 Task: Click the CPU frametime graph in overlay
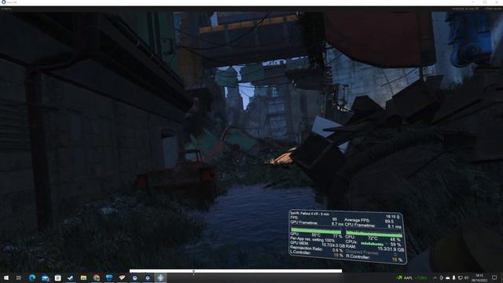point(374,233)
